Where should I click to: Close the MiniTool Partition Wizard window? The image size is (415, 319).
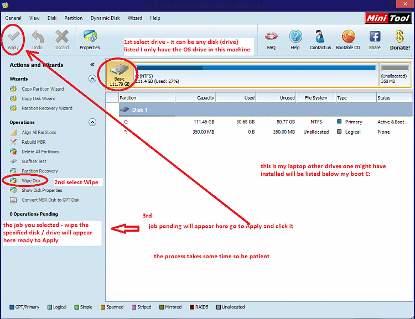(x=405, y=4)
